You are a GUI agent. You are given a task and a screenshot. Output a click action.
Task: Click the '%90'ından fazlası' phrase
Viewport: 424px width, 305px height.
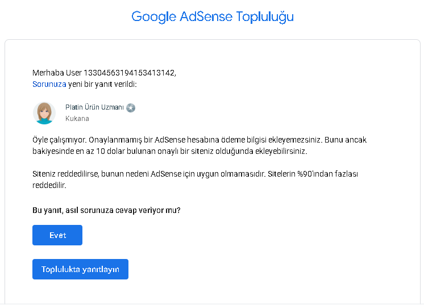pos(327,174)
